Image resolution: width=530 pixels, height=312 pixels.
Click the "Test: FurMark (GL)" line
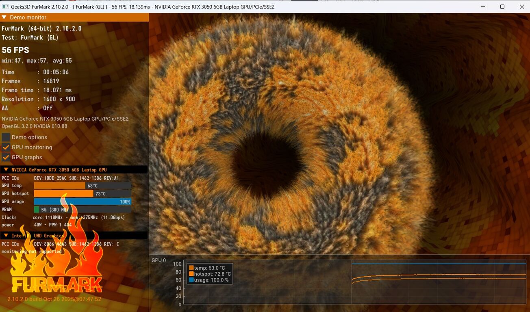[30, 37]
